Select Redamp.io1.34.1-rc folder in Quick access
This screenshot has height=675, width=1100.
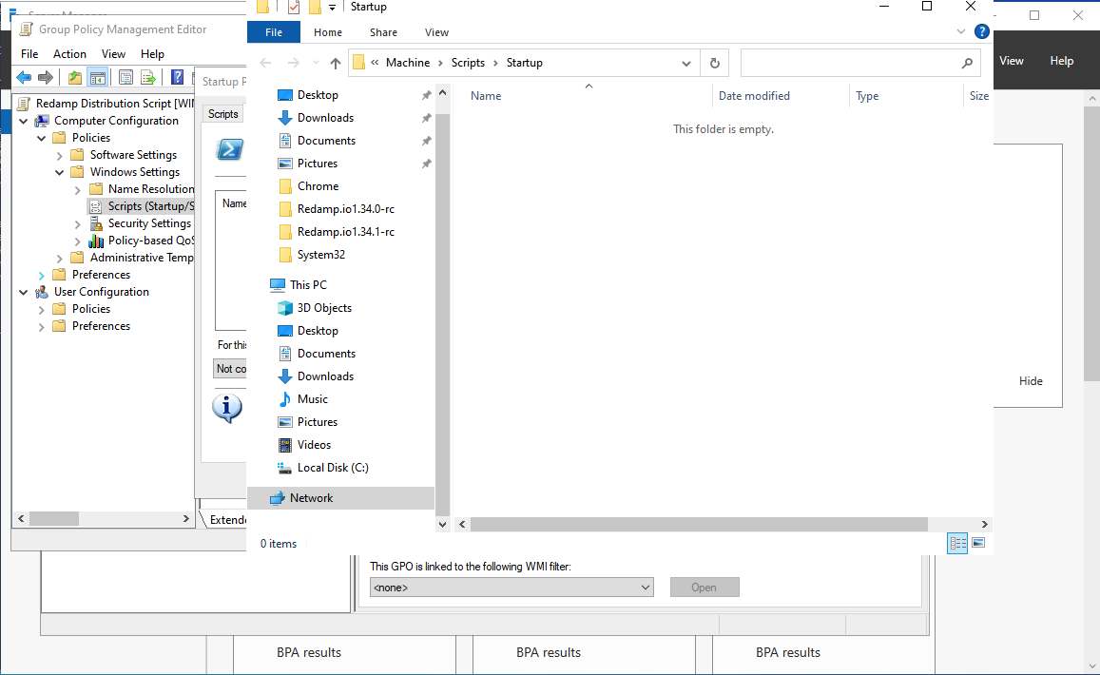coord(345,232)
